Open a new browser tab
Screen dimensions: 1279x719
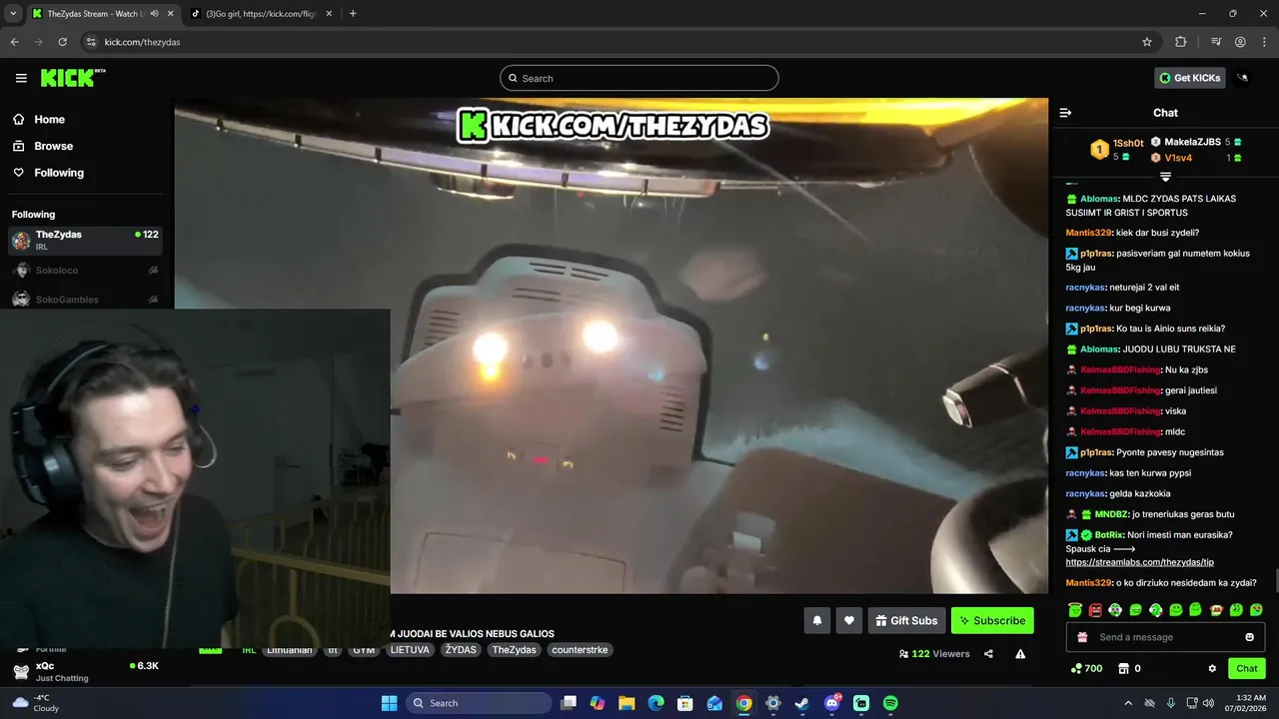point(353,13)
